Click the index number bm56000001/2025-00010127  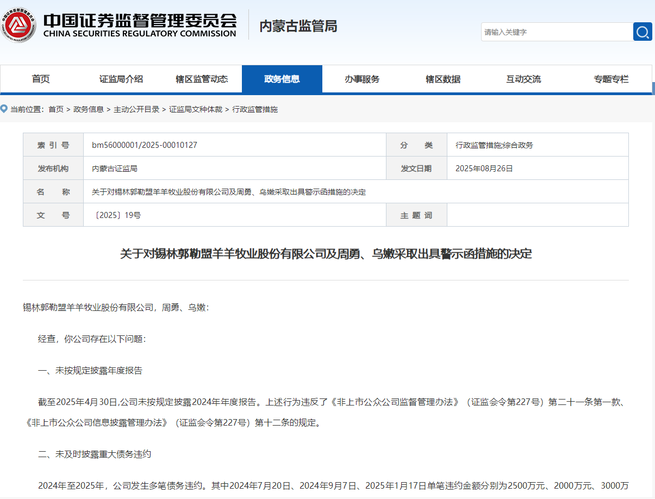[x=145, y=145]
